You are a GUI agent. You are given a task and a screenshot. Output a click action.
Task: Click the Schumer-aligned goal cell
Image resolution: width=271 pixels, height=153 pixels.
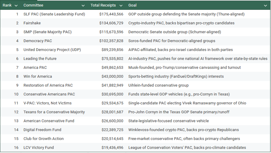coord(198,32)
